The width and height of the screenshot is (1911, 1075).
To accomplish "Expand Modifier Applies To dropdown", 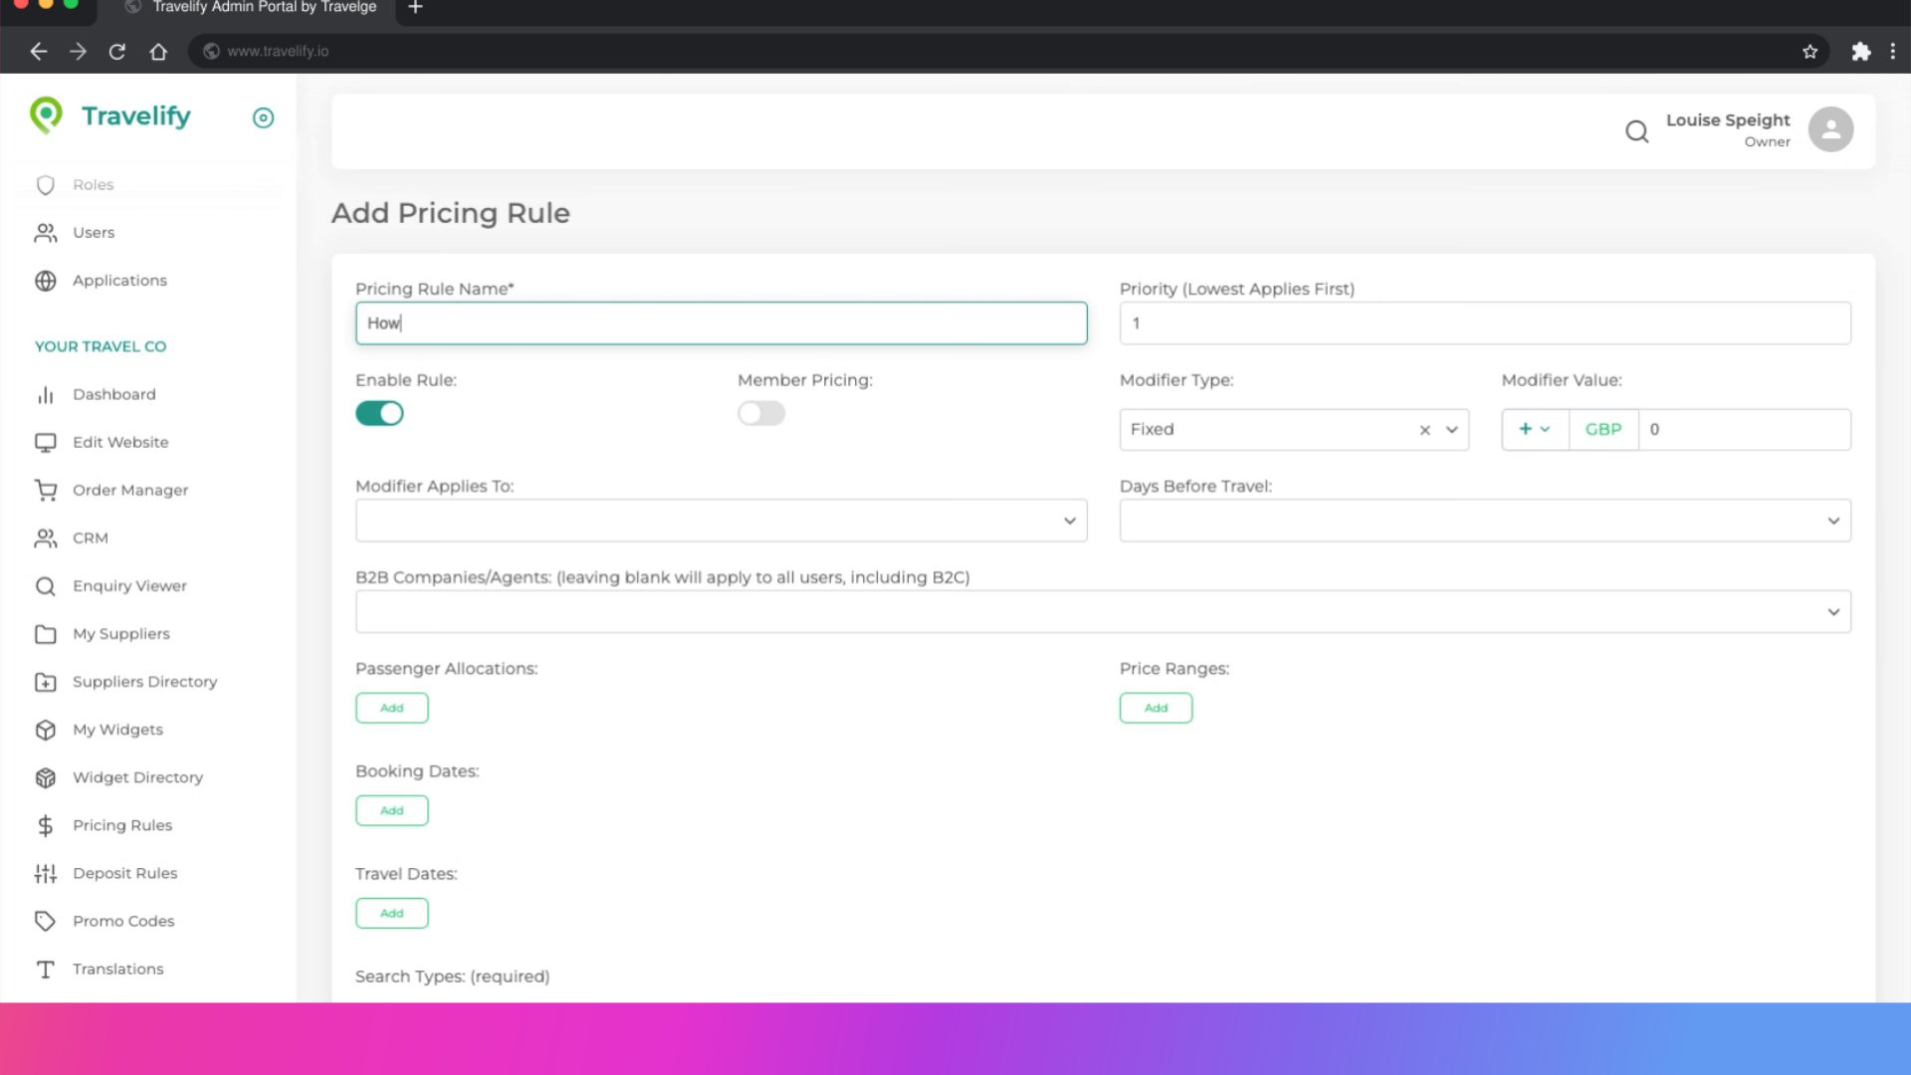I will (x=721, y=521).
